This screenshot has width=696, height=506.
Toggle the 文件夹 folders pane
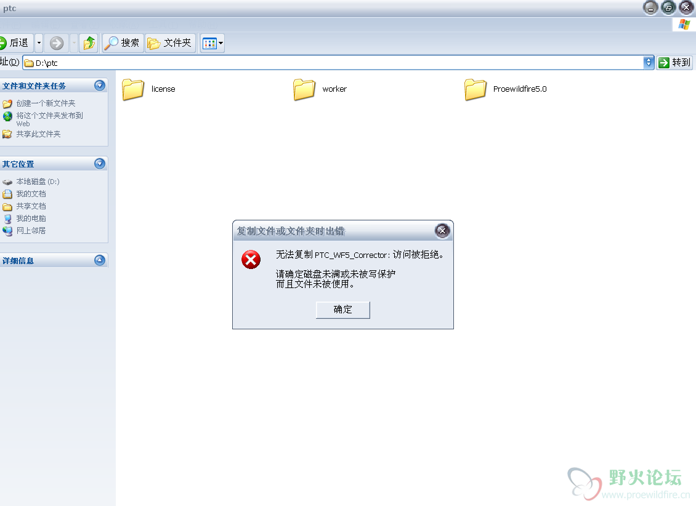pyautogui.click(x=170, y=43)
